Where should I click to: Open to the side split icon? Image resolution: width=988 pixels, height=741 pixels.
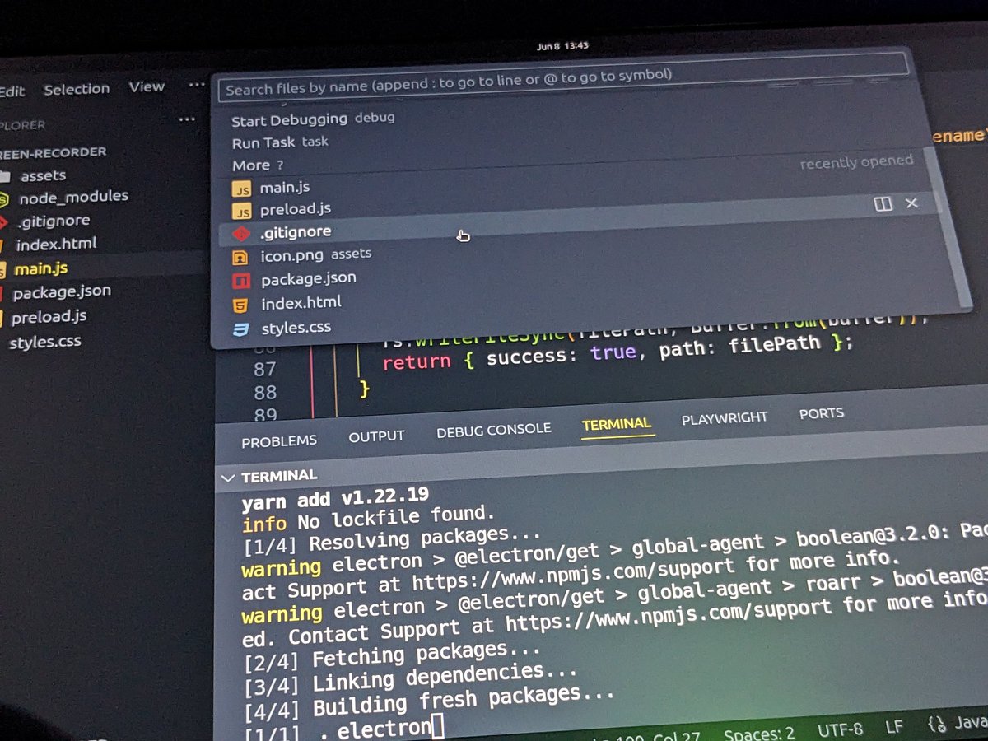(883, 203)
